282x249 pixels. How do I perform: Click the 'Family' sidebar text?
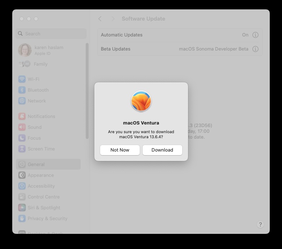point(41,64)
